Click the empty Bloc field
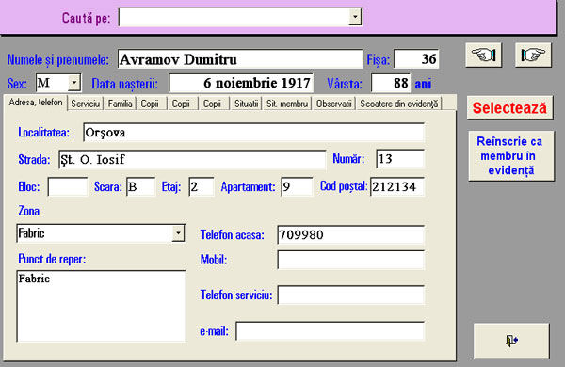The image size is (565, 367). 68,186
